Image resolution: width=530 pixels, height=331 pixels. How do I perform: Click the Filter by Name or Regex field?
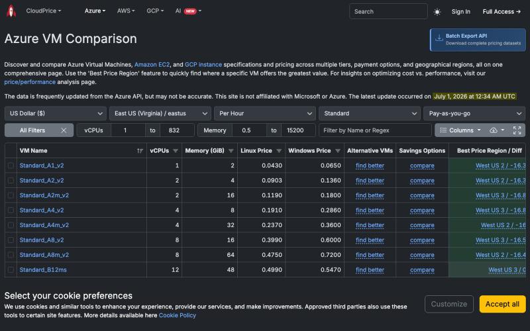375,130
